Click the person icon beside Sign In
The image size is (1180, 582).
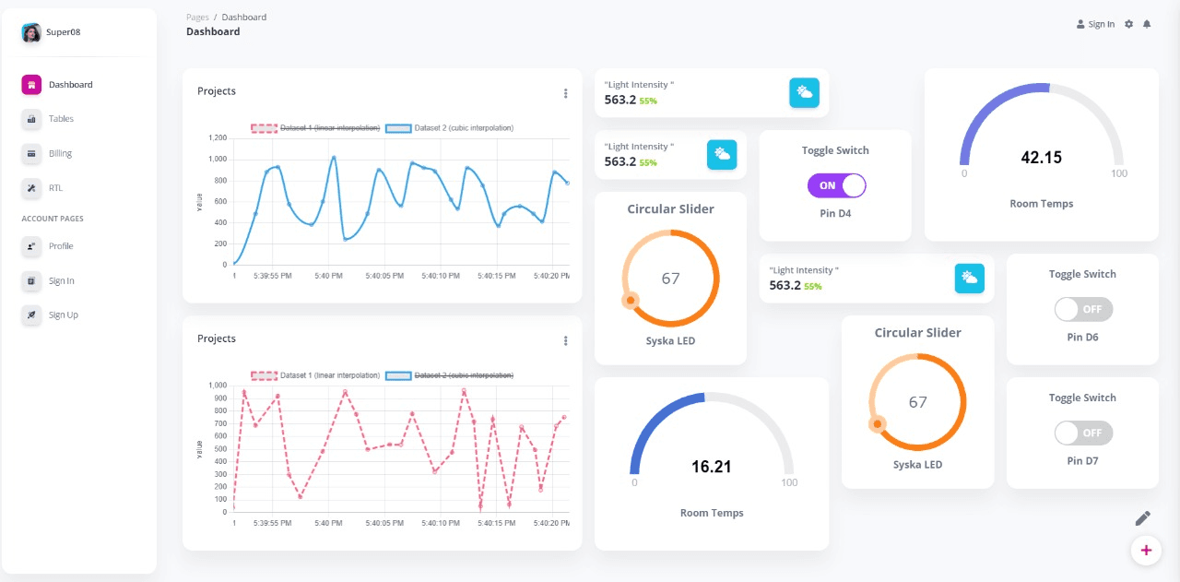[x=1080, y=24]
